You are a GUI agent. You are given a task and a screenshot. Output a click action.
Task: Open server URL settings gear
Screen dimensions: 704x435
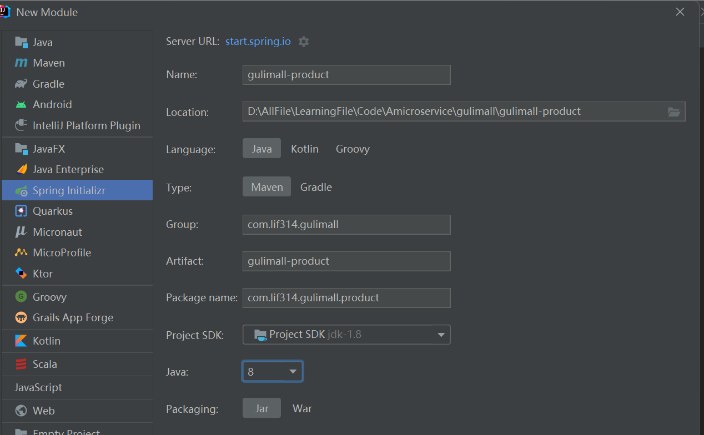click(304, 42)
